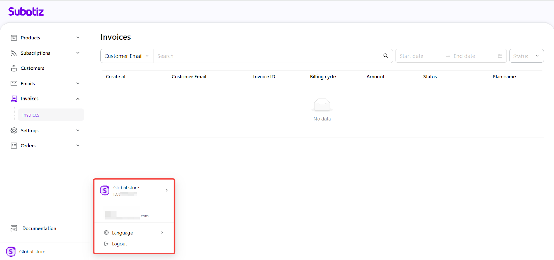Image resolution: width=554 pixels, height=260 pixels.
Task: Click the invoice Search text field
Action: coord(267,56)
